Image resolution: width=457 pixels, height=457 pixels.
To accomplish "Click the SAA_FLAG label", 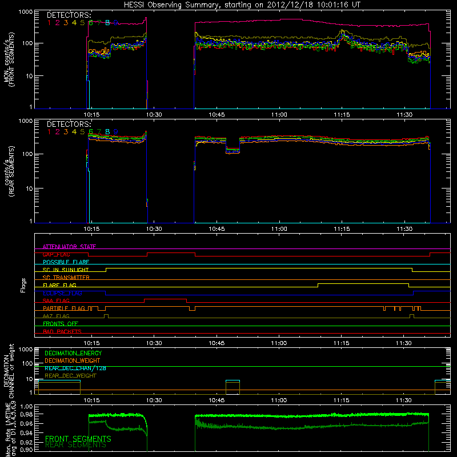I will (56, 300).
